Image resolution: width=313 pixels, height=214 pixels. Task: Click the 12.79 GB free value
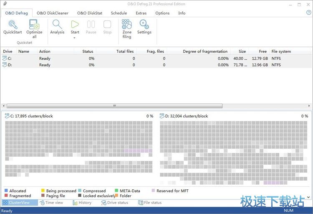(260, 59)
